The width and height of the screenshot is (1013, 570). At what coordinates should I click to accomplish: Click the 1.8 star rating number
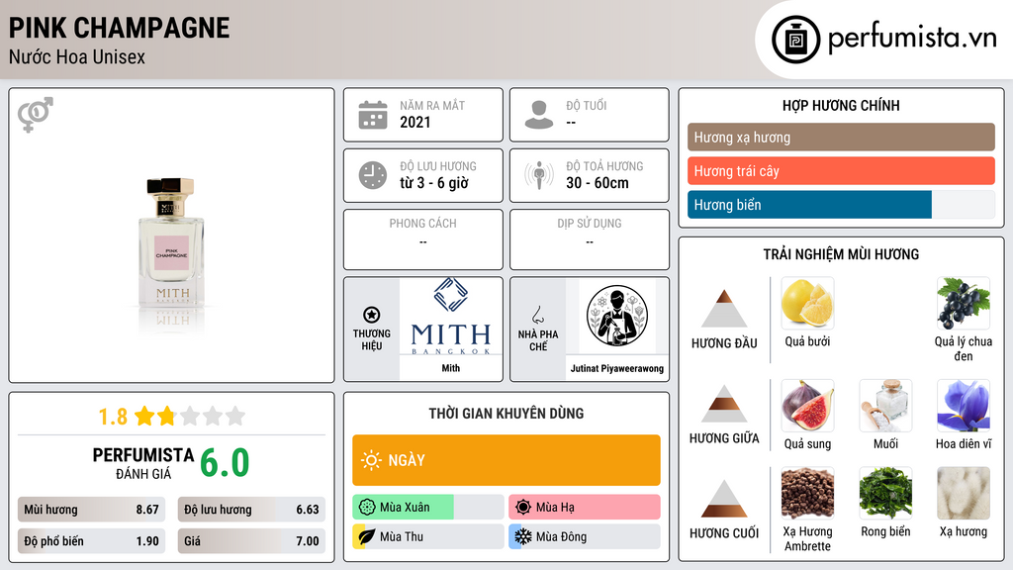pyautogui.click(x=113, y=417)
